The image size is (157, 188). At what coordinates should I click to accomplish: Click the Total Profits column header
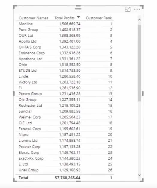pos(65,18)
